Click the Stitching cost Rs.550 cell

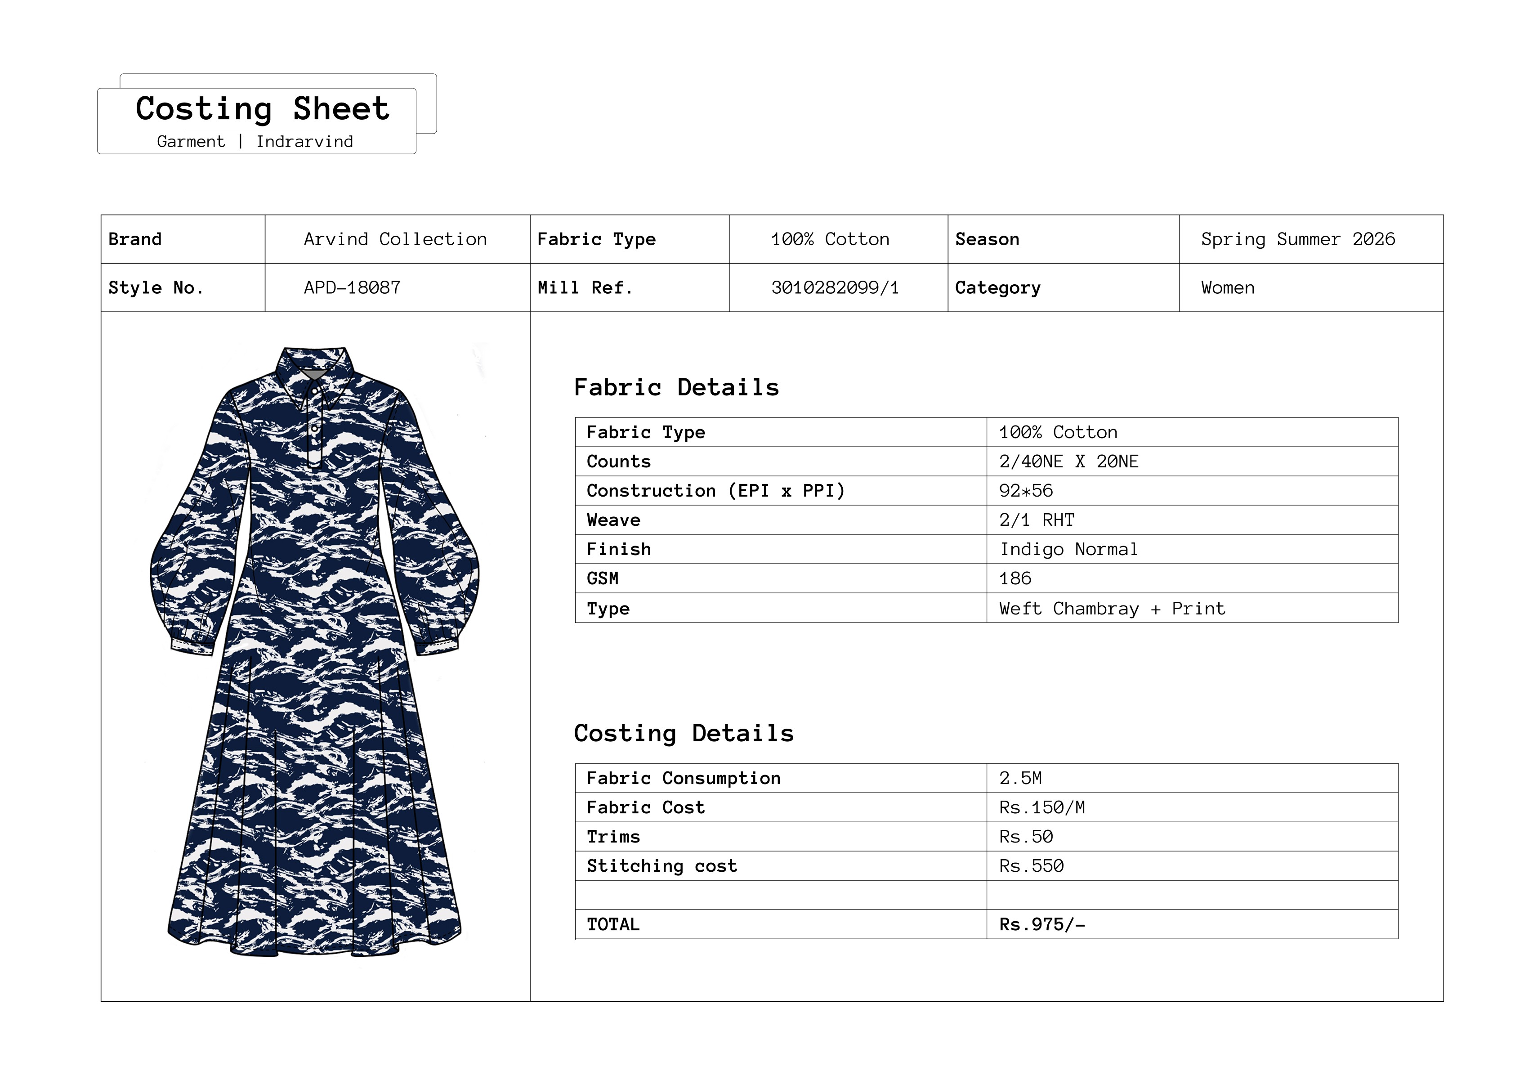1031,866
